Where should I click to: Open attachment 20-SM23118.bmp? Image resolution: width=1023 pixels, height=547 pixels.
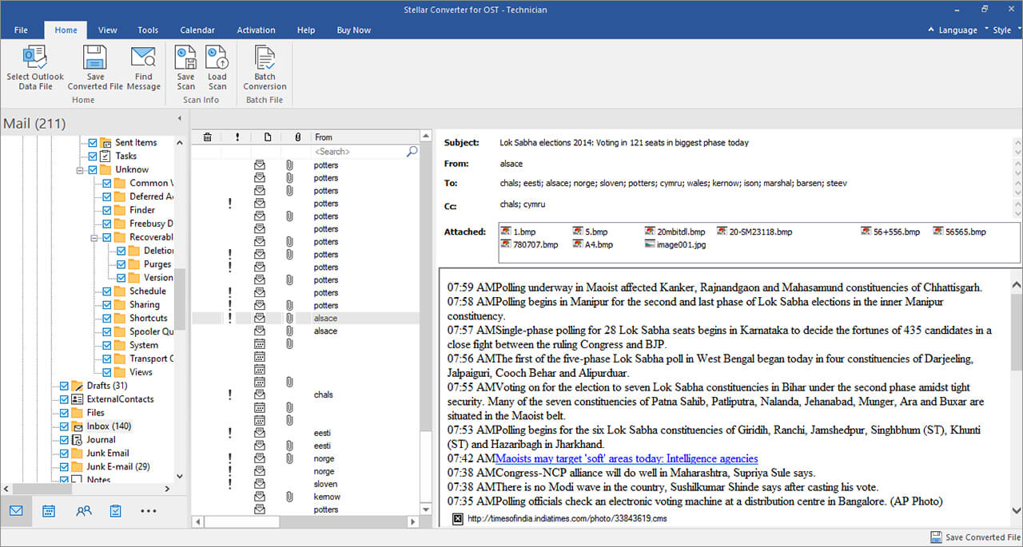pos(754,232)
